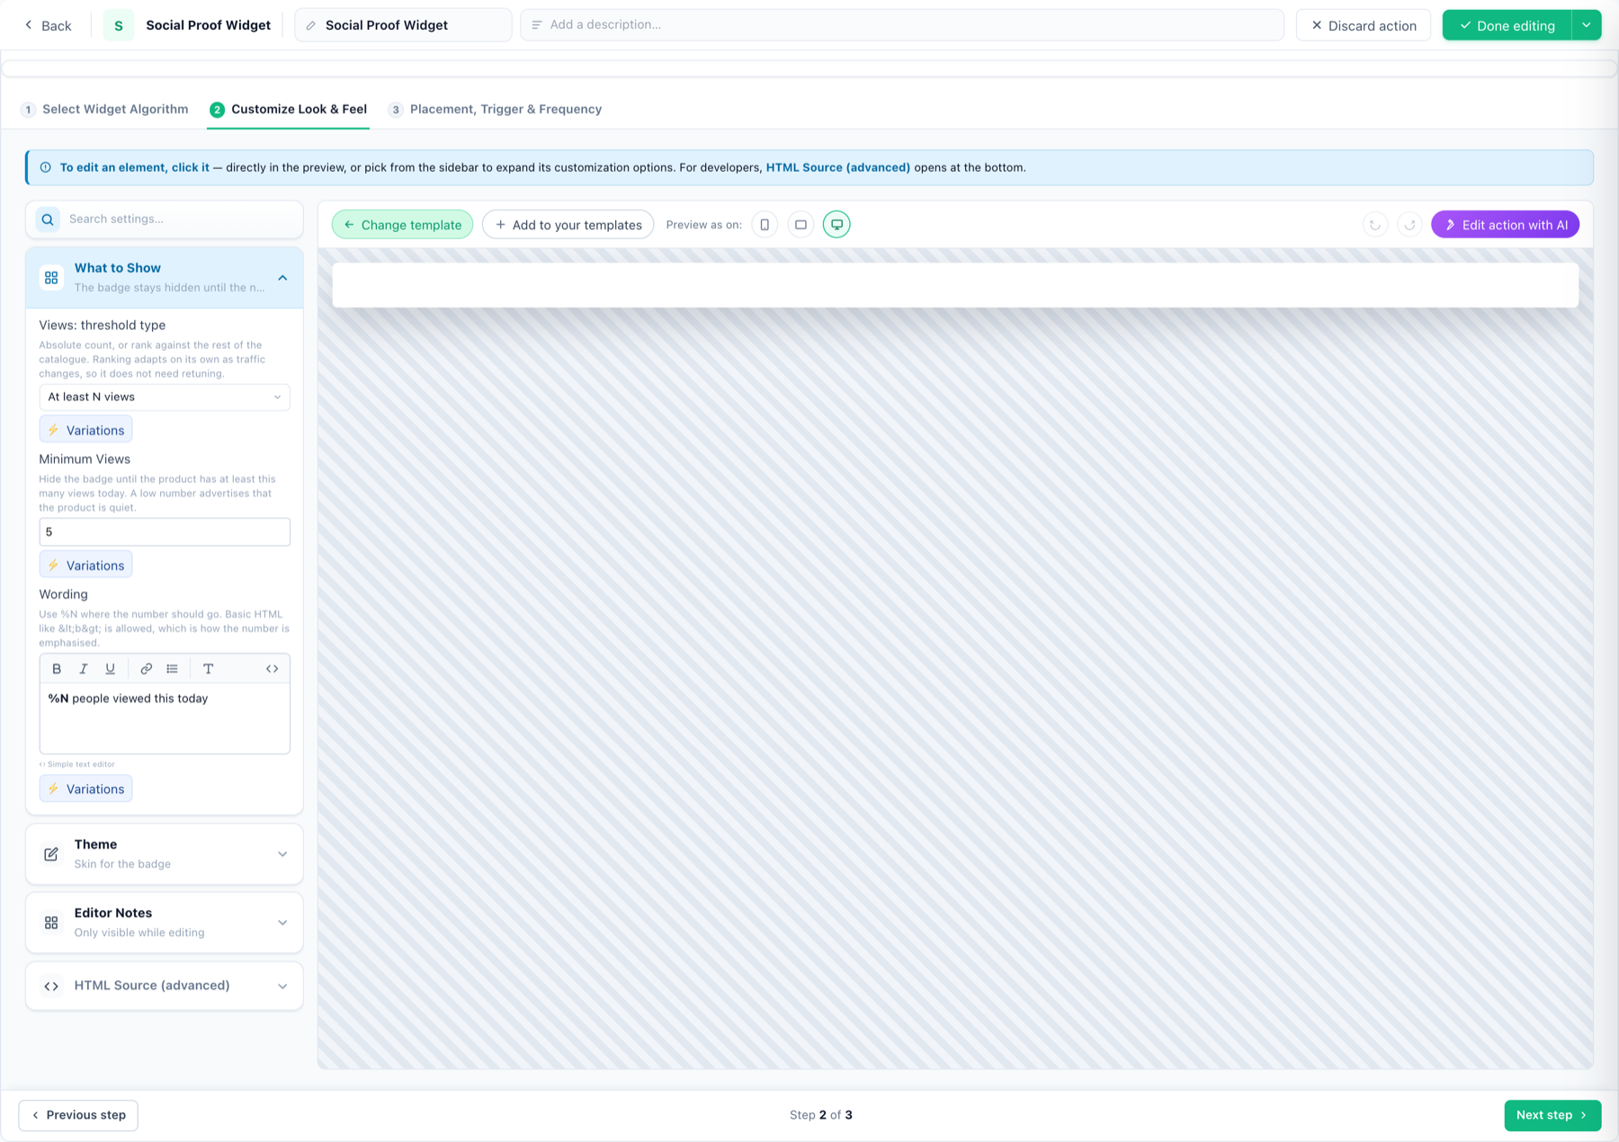The height and width of the screenshot is (1142, 1619).
Task: Click the What to Show grid icon
Action: tap(51, 278)
